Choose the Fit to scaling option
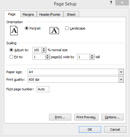 tap(11, 57)
